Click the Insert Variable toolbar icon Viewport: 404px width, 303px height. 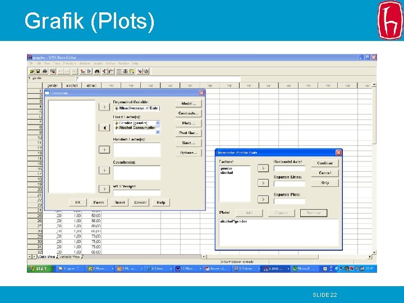click(x=111, y=71)
